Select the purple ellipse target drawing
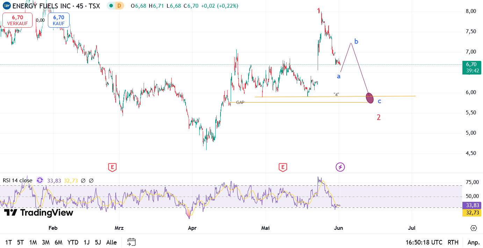The height and width of the screenshot is (248, 483). pos(370,98)
